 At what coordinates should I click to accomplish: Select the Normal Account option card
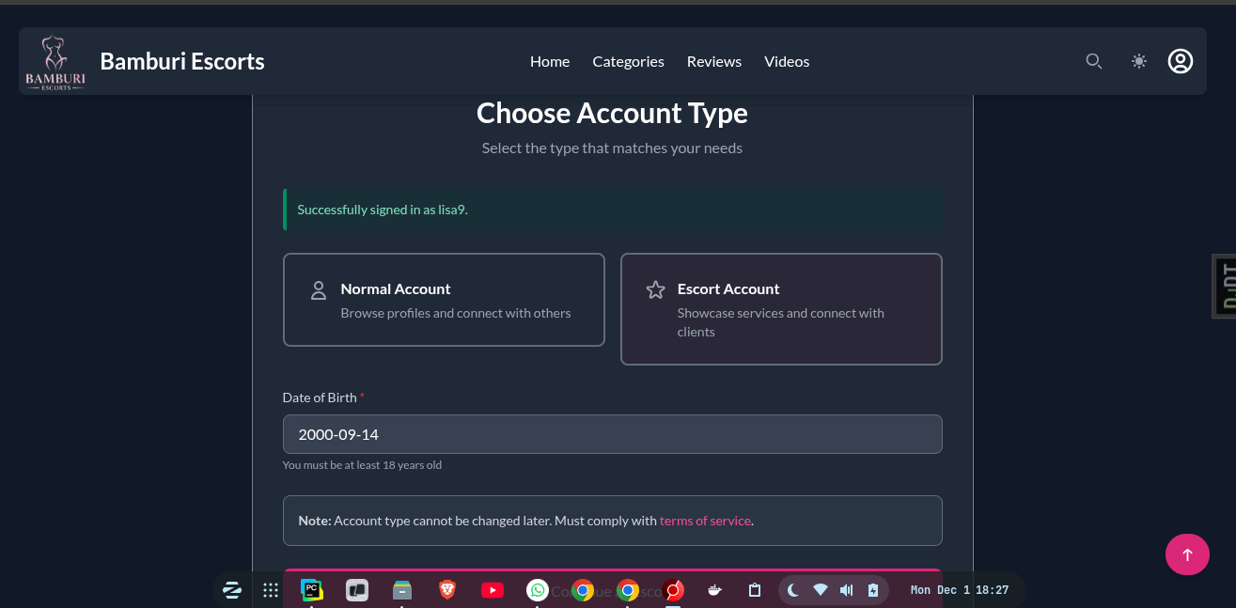(444, 300)
